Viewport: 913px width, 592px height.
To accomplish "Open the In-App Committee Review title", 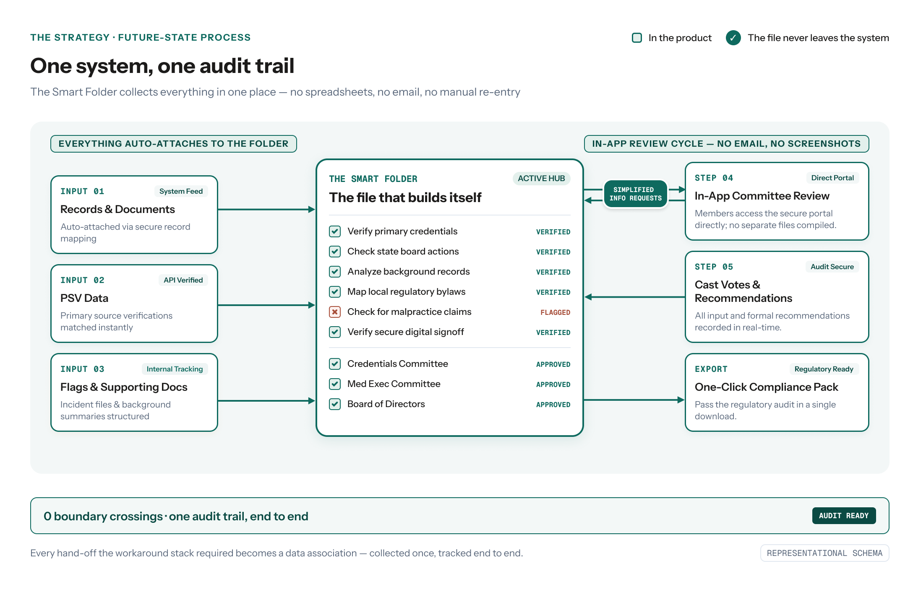I will pyautogui.click(x=762, y=196).
